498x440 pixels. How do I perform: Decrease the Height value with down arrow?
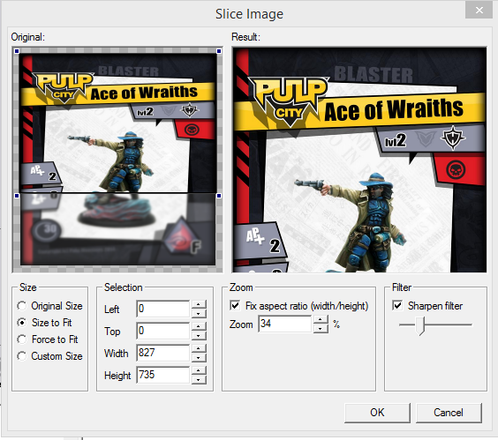click(x=199, y=379)
